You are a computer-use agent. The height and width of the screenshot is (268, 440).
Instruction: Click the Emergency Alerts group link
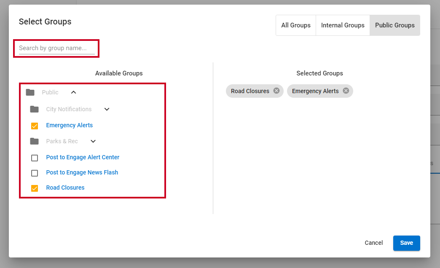point(69,125)
